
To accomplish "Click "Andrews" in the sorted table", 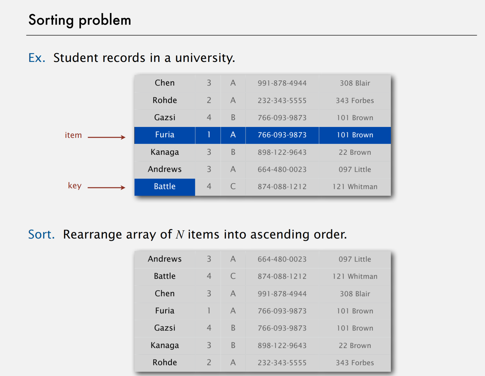I will coord(165,259).
